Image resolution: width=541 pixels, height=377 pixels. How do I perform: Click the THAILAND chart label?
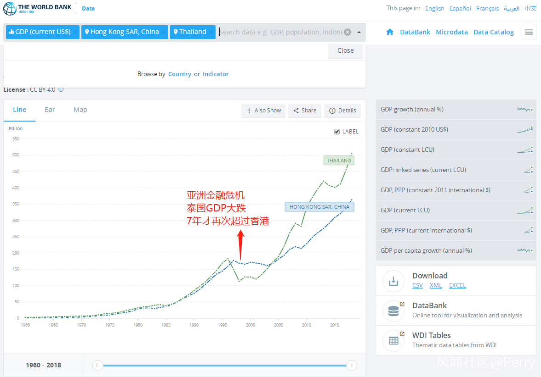click(339, 161)
